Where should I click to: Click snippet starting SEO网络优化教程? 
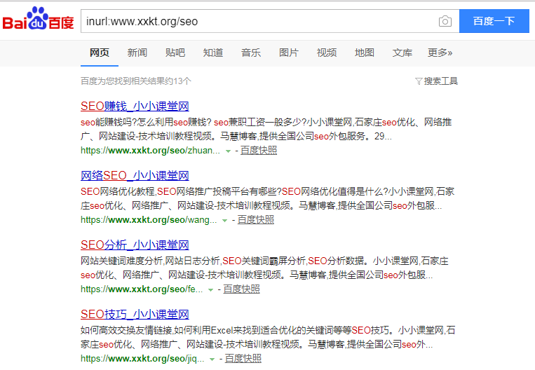pyautogui.click(x=268, y=198)
